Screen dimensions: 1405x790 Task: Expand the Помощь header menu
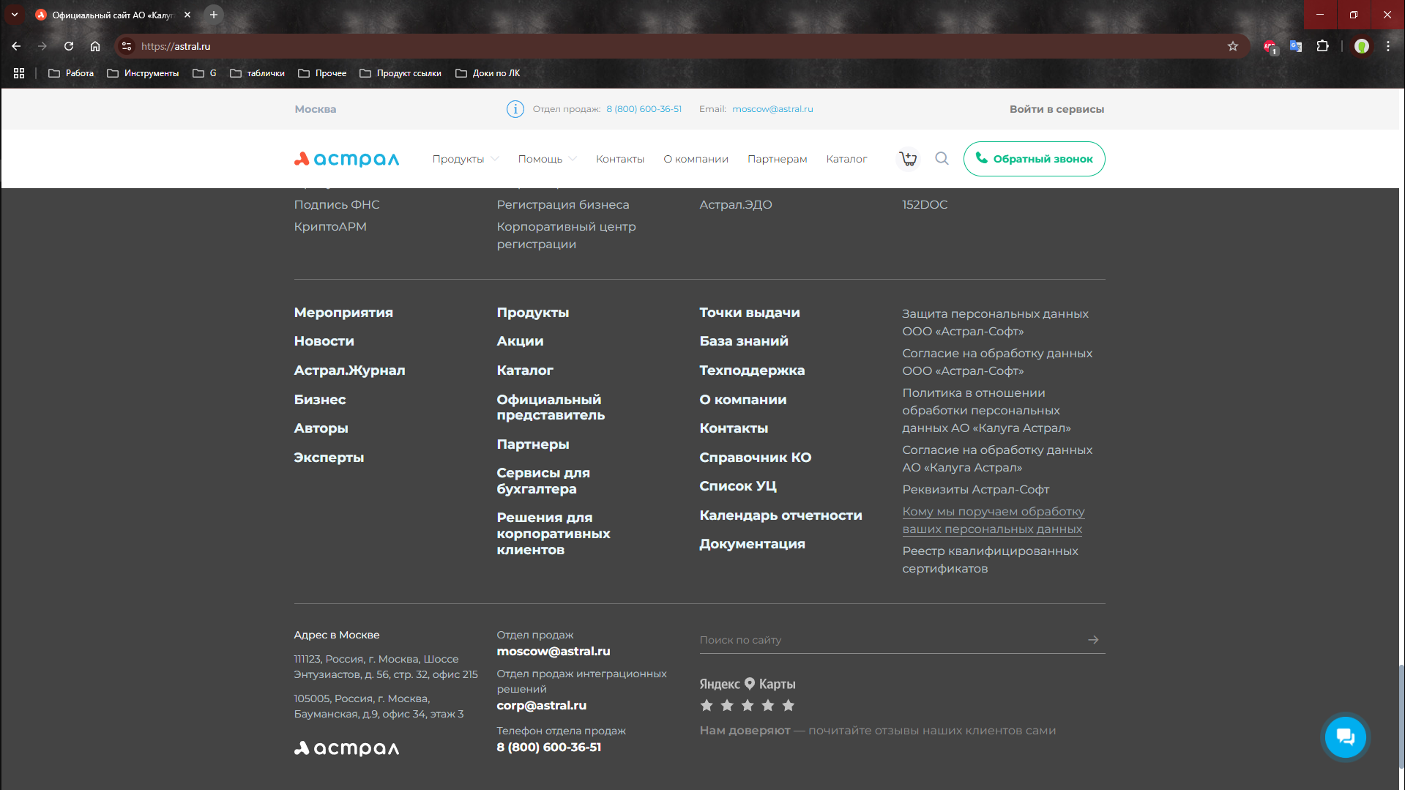click(x=548, y=159)
